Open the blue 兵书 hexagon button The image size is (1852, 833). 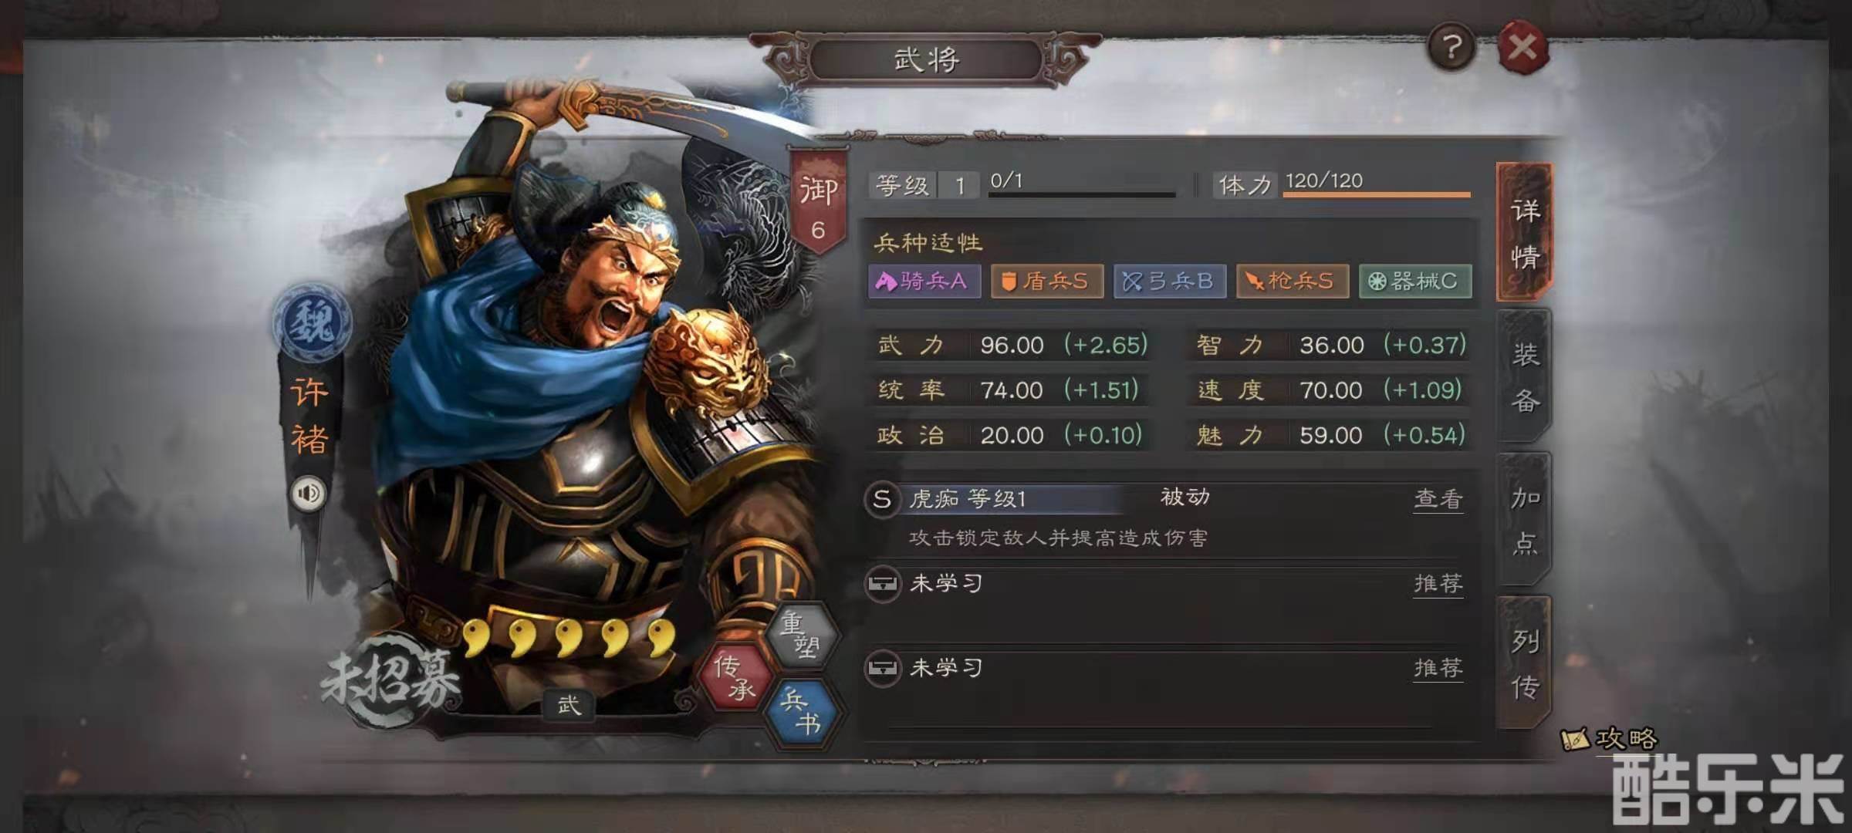[x=803, y=712]
